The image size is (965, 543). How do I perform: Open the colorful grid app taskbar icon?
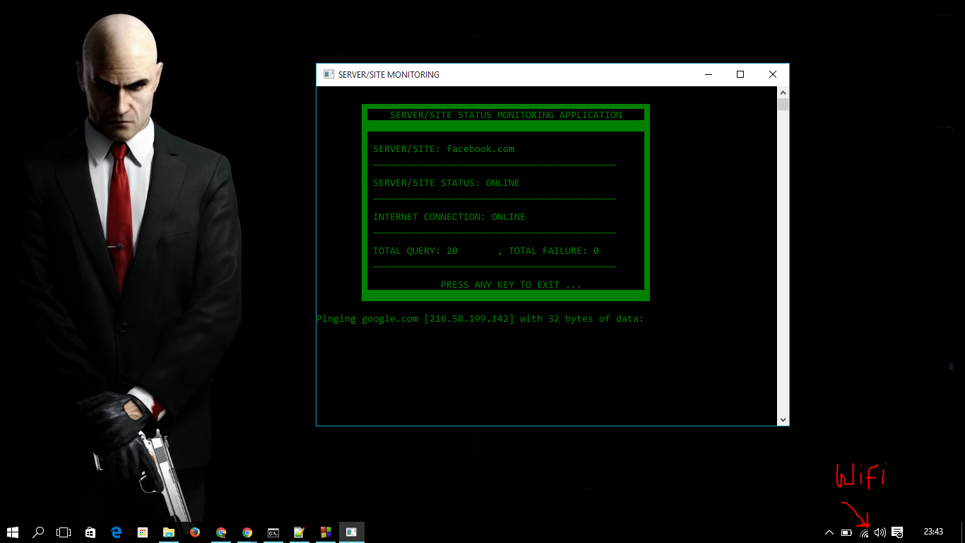click(143, 532)
